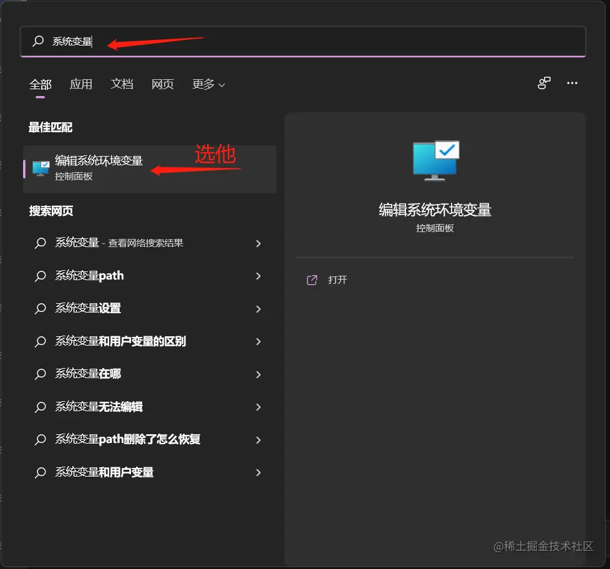Expand chevron for 系统变量和用户变量的区别 row
Screen dimensions: 610x569
coord(258,341)
